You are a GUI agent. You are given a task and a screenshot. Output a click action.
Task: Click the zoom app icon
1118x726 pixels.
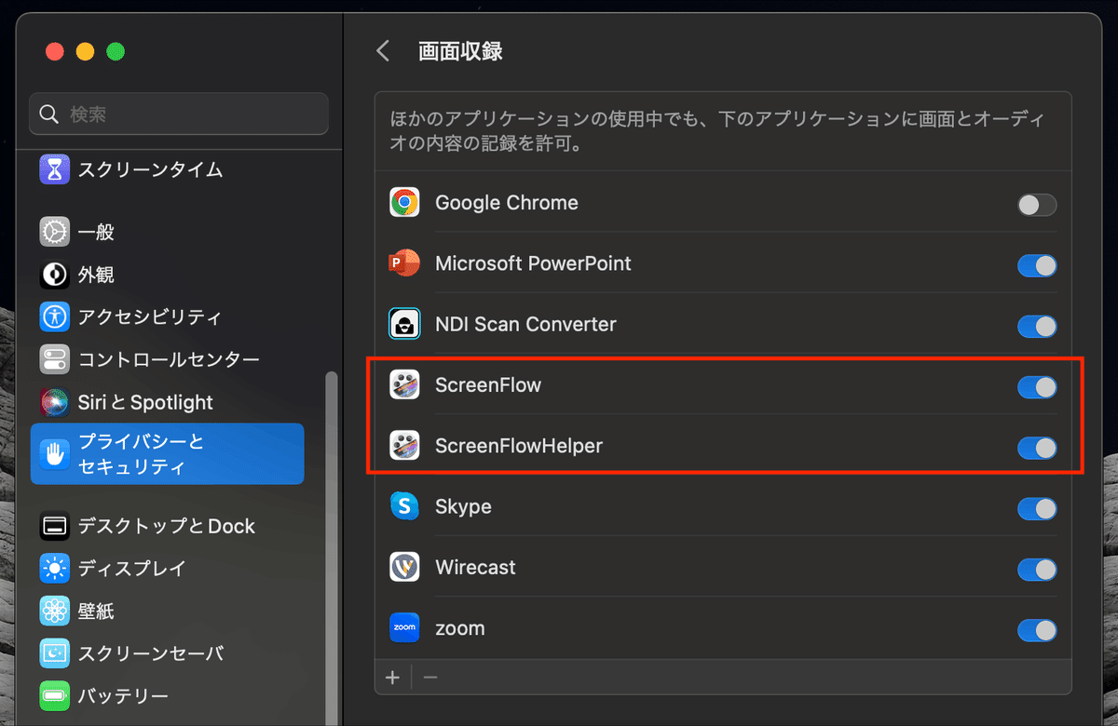point(404,628)
